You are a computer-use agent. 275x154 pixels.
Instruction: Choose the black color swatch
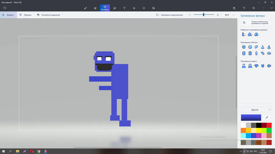click(x=259, y=125)
